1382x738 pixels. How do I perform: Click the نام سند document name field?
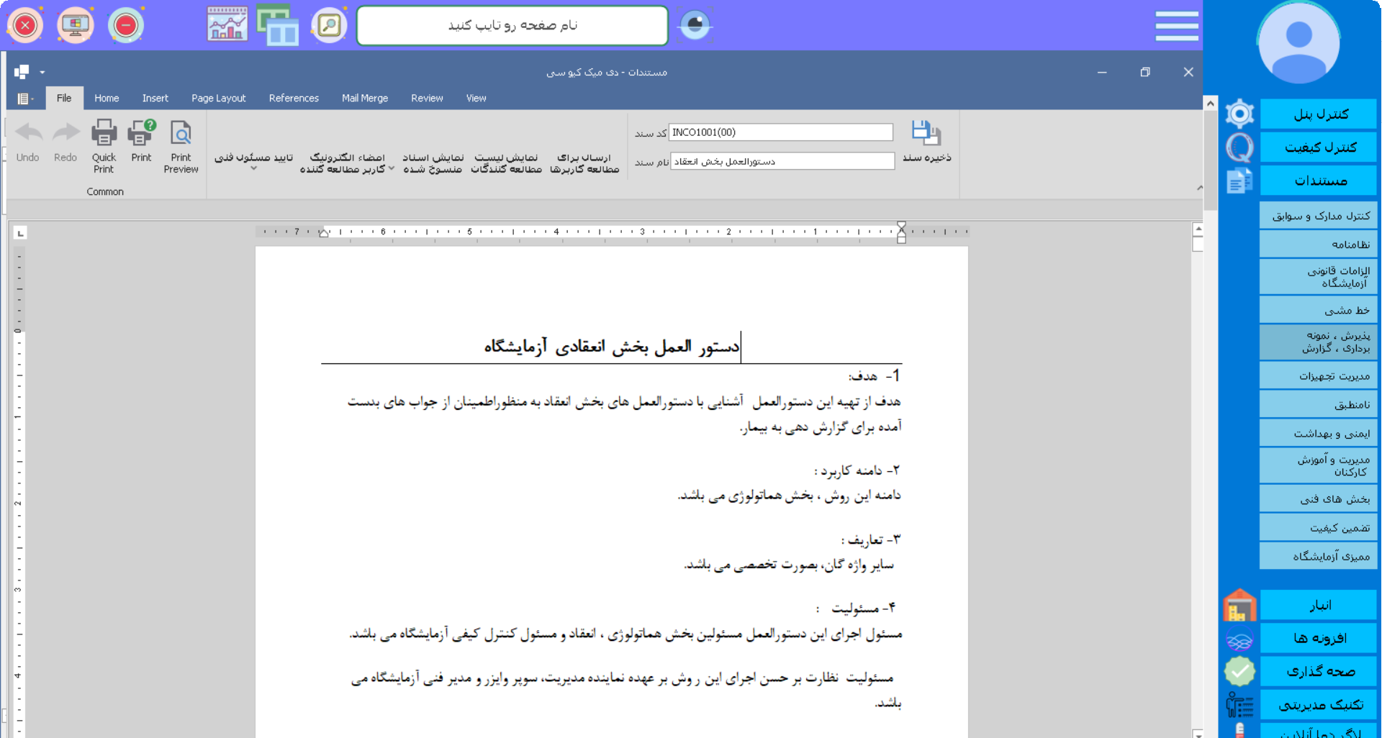point(782,161)
